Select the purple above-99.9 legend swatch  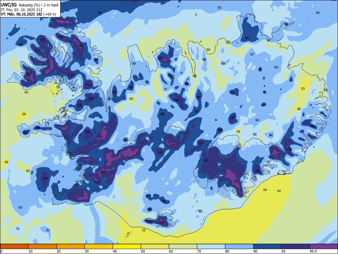(x=323, y=247)
